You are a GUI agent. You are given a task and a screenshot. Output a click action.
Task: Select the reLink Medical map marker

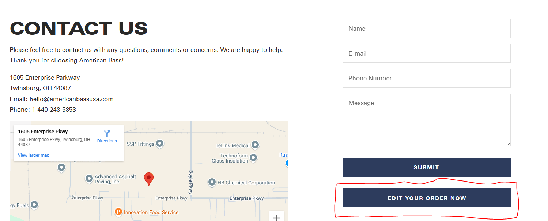(x=255, y=145)
